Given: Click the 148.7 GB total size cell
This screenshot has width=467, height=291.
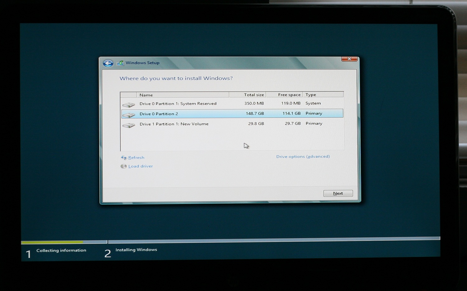Looking at the screenshot, I should click(255, 113).
